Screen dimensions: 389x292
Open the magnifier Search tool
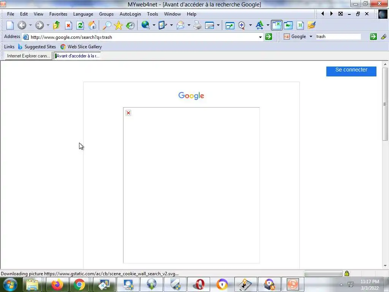coord(107,25)
